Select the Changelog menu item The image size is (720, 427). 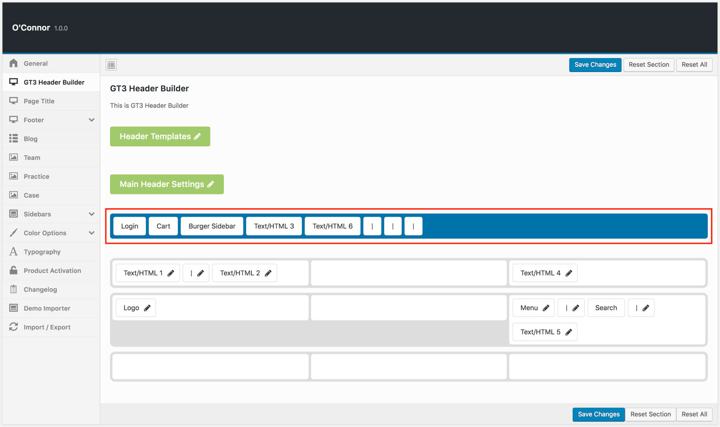51,290
